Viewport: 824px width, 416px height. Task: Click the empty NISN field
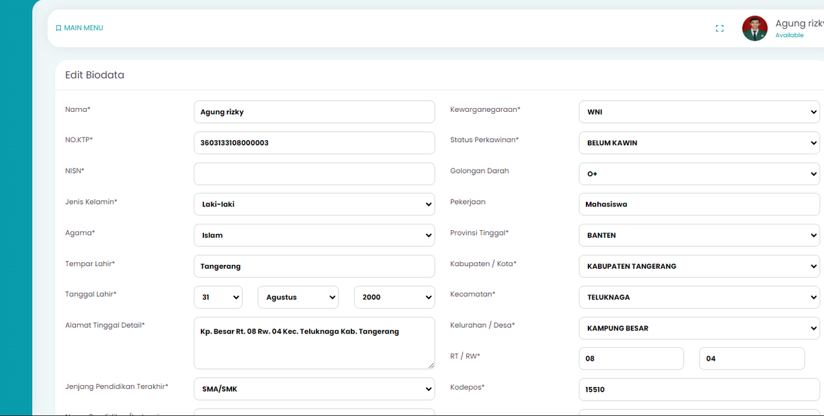pyautogui.click(x=314, y=174)
